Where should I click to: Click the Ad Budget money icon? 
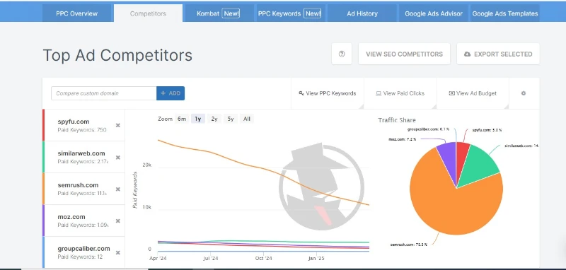click(x=451, y=93)
